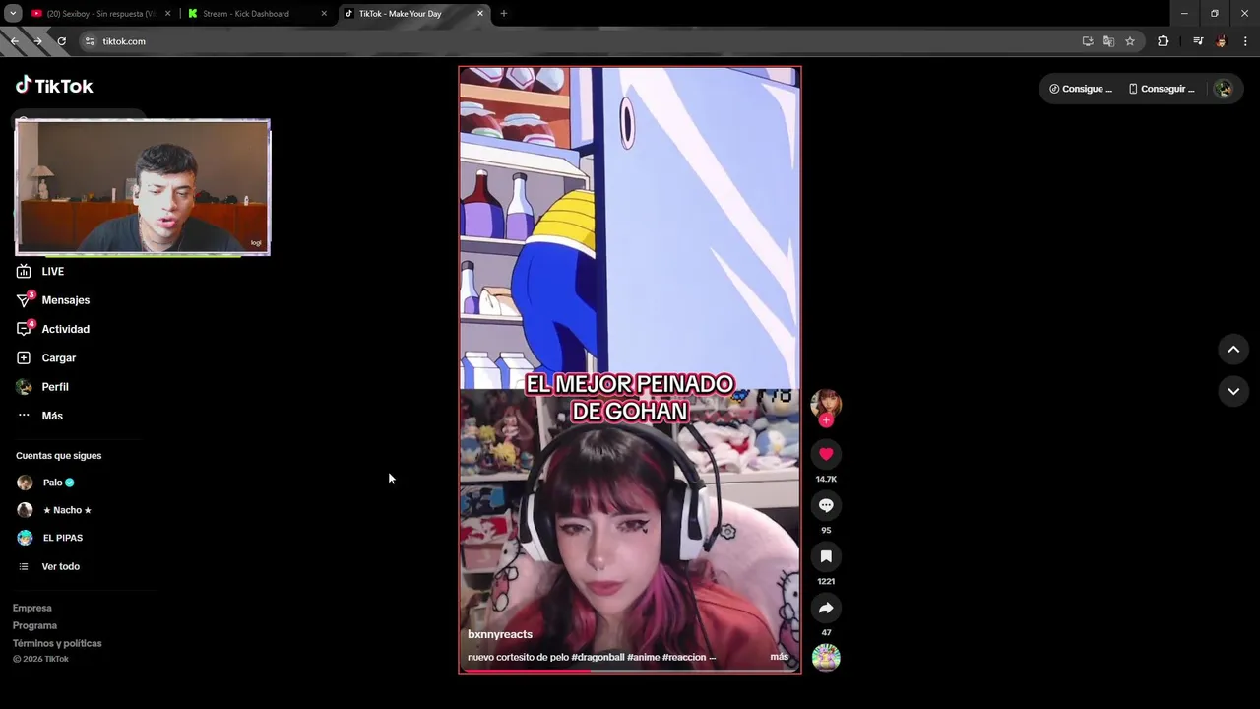Close the Kick Dashboard tab
This screenshot has width=1260, height=709.
(x=325, y=14)
